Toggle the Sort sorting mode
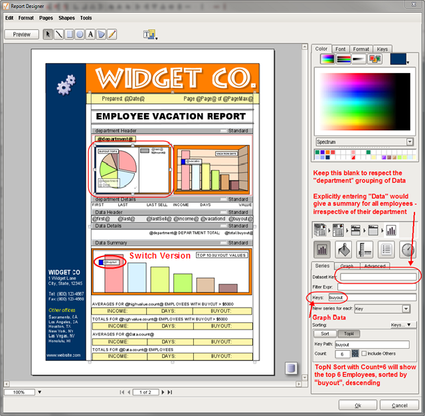The height and width of the screenshot is (416, 425). click(325, 334)
